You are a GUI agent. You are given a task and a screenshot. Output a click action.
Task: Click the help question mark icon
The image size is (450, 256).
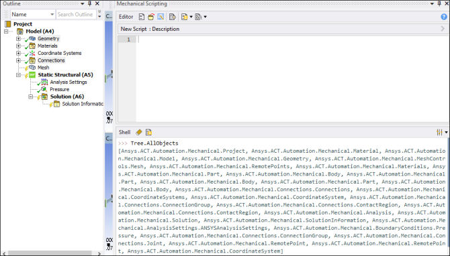click(444, 17)
